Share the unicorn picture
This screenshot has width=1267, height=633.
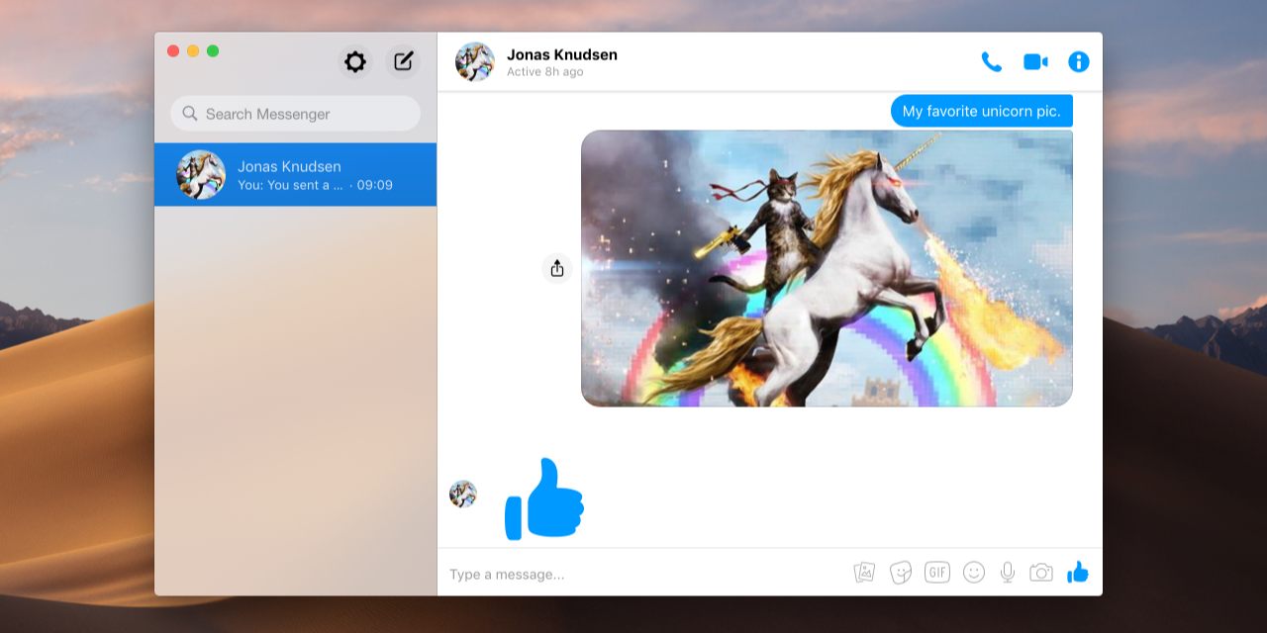coord(557,268)
